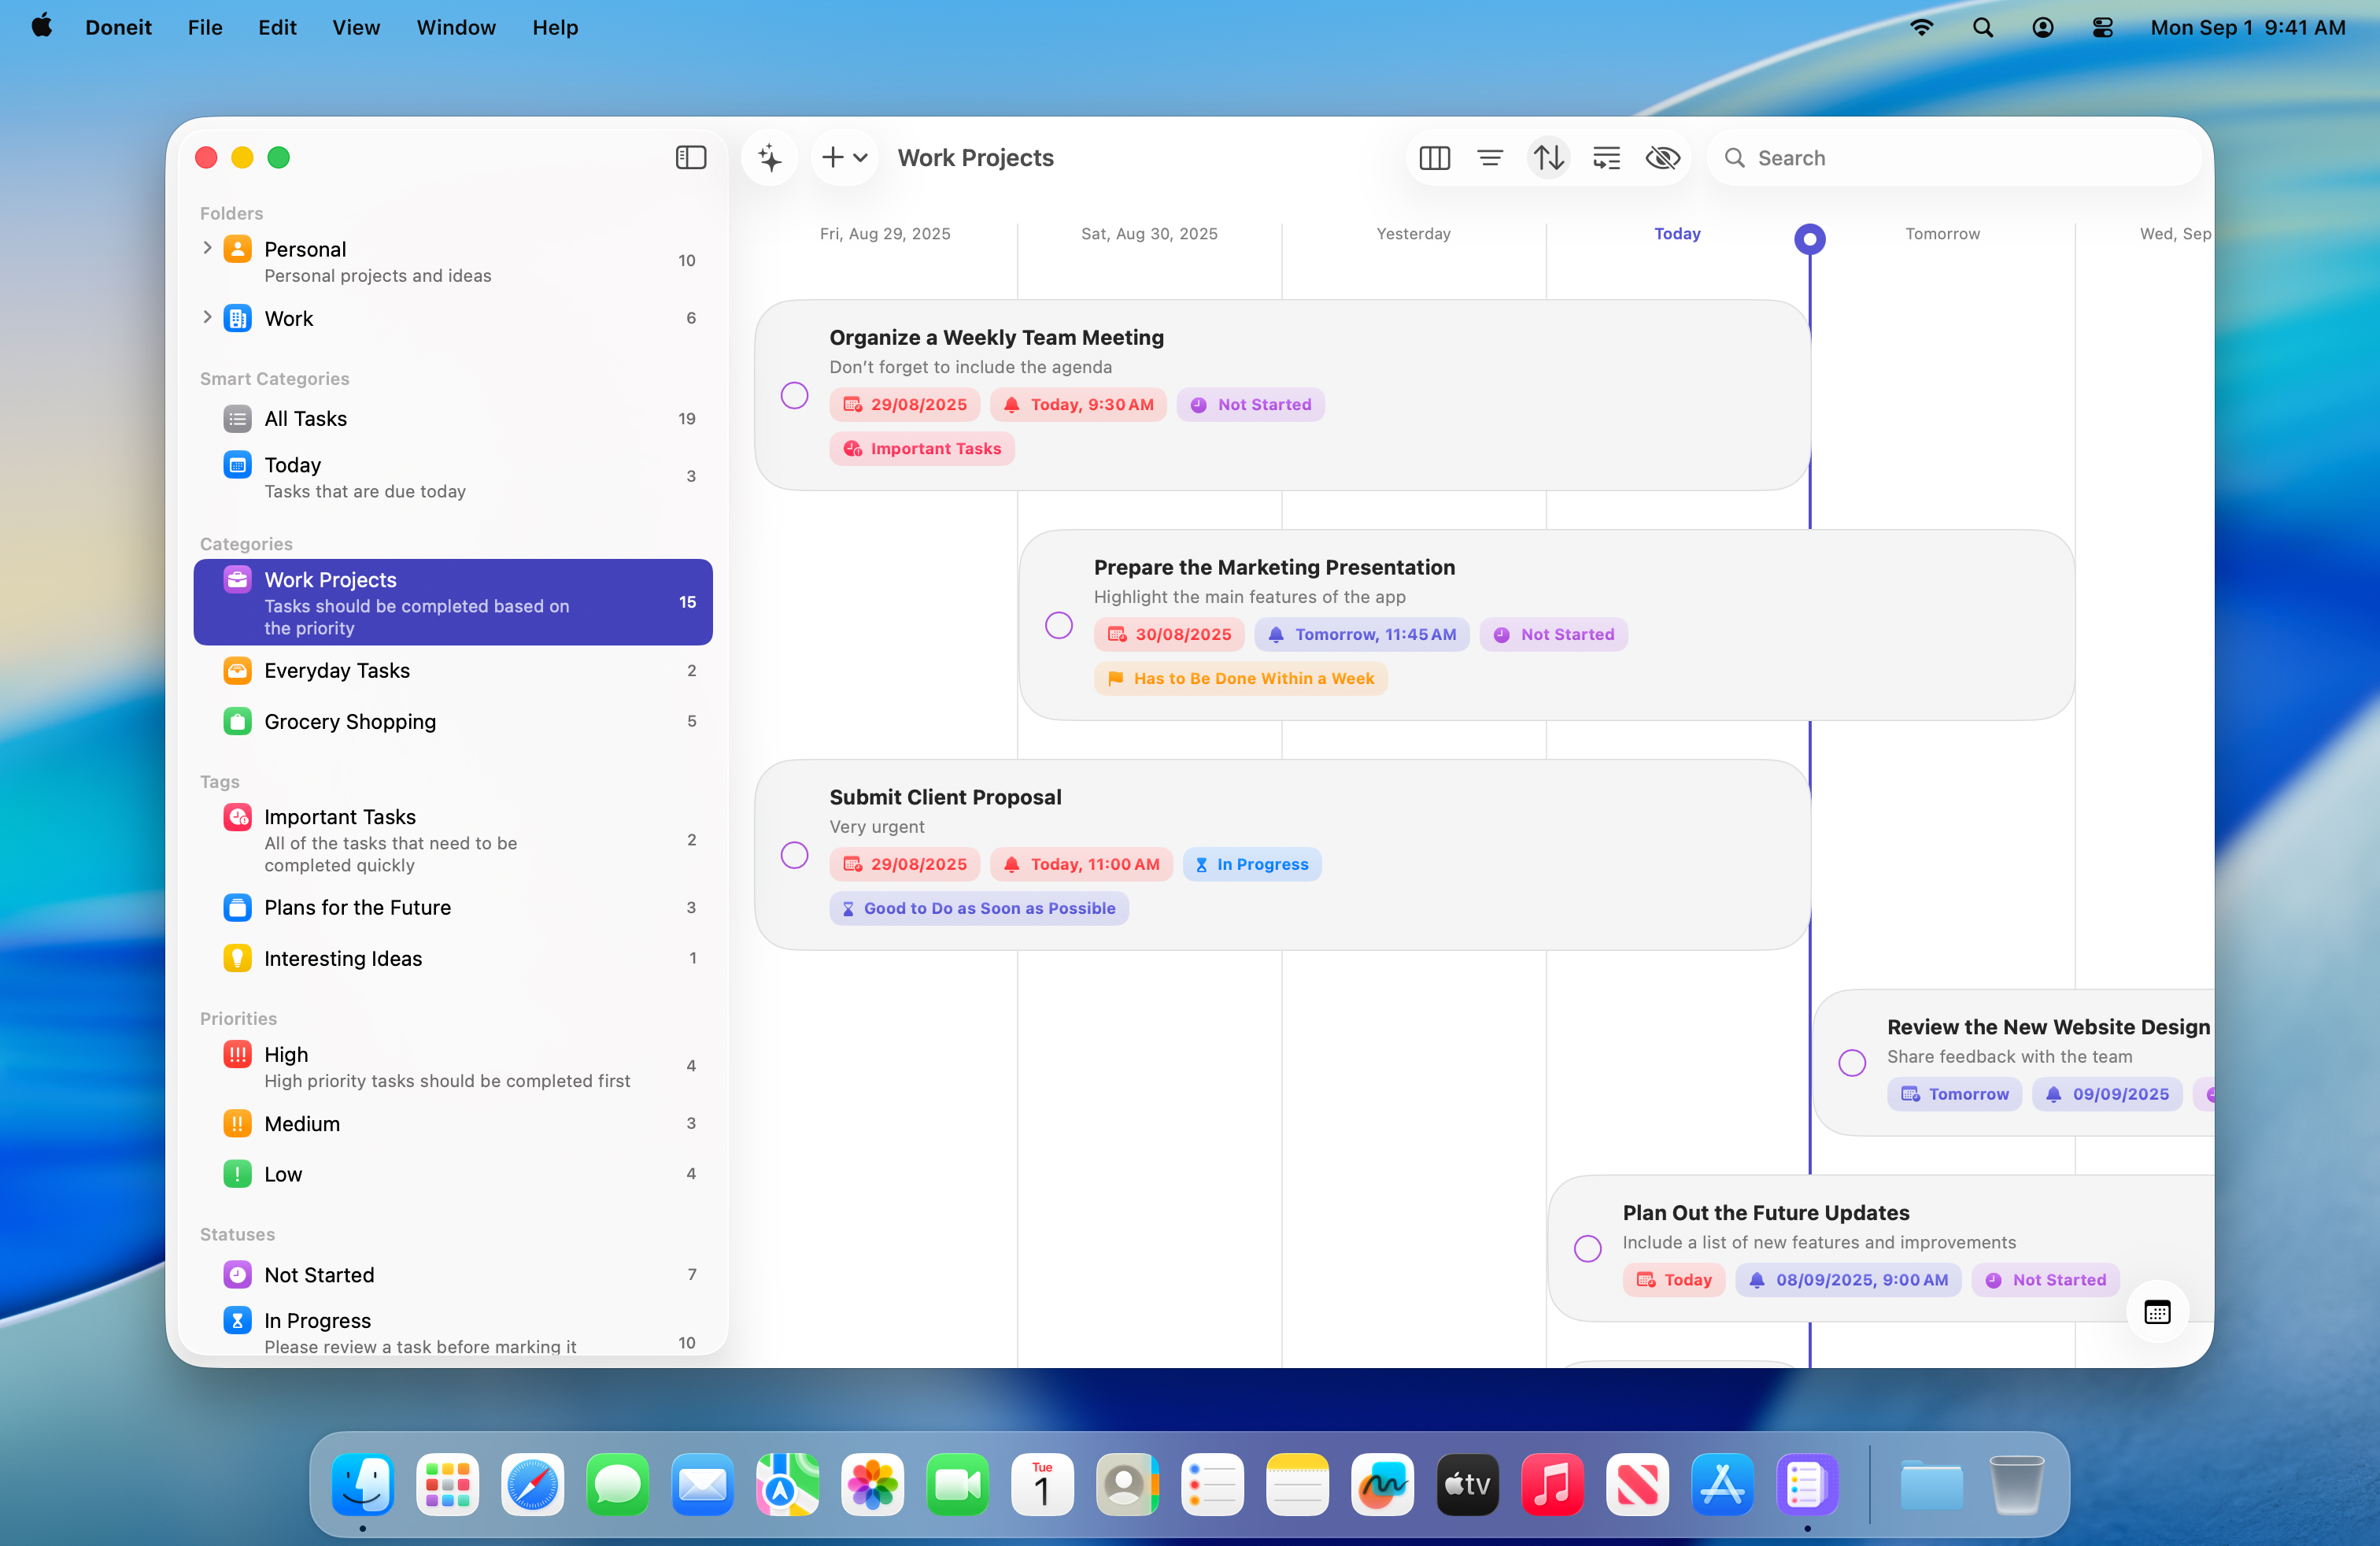Expand the Work folder chevron
This screenshot has height=1546, width=2380.
[x=207, y=317]
